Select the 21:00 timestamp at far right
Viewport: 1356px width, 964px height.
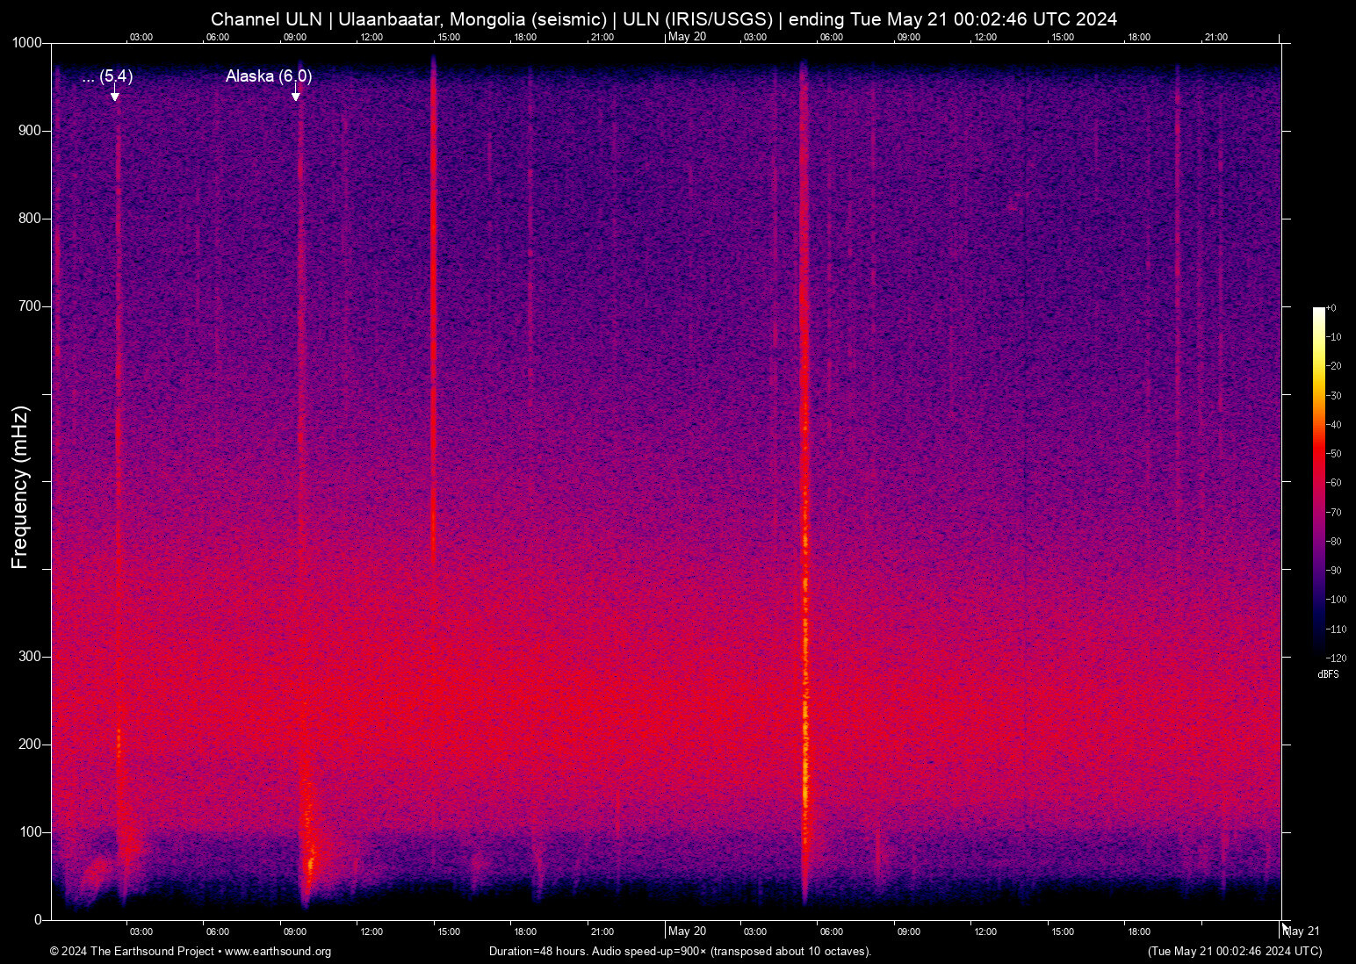pyautogui.click(x=1216, y=37)
